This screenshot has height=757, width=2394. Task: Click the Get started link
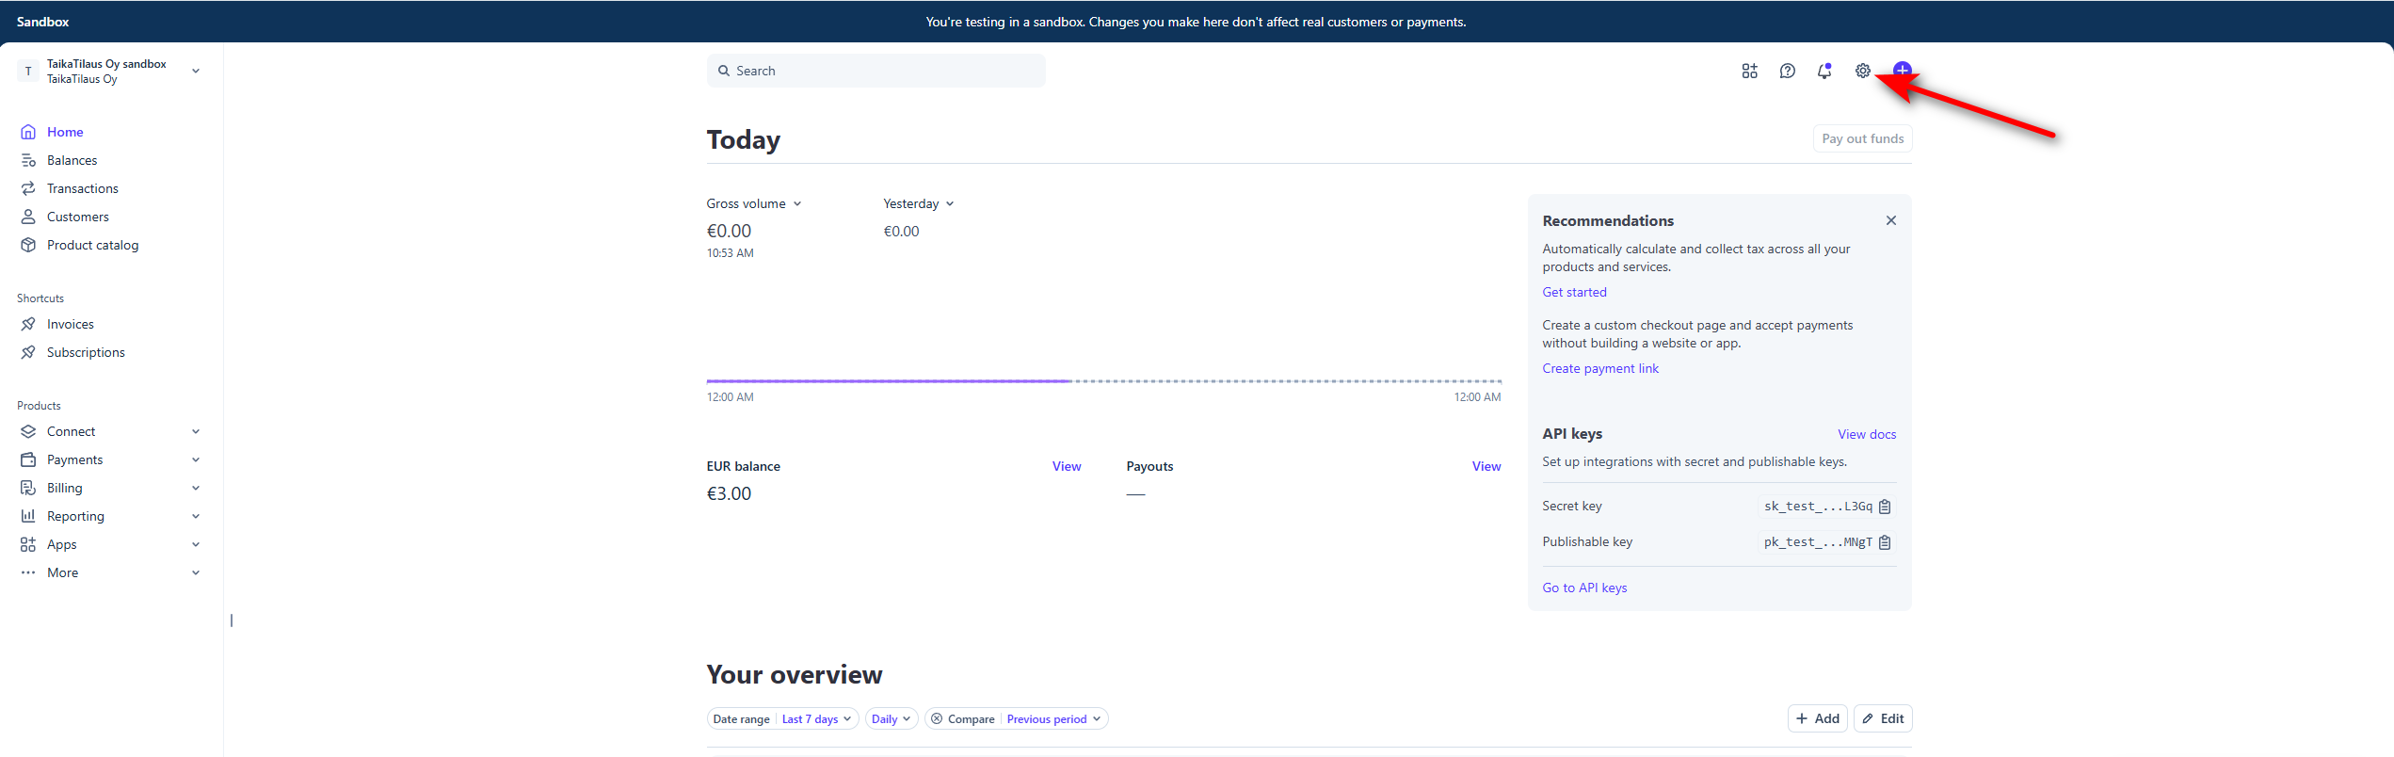click(x=1574, y=292)
